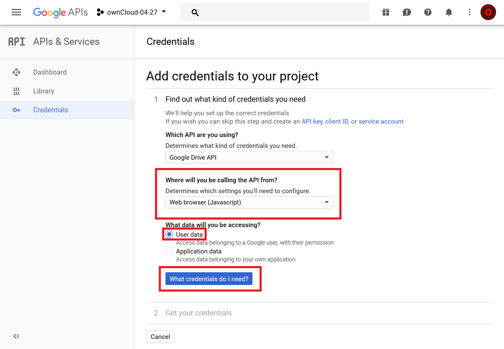This screenshot has height=349, width=504.
Task: Click the service account link
Action: point(381,122)
